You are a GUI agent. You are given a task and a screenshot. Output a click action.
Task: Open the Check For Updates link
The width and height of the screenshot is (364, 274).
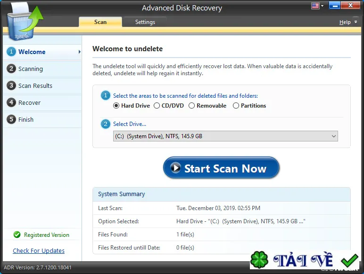click(39, 251)
